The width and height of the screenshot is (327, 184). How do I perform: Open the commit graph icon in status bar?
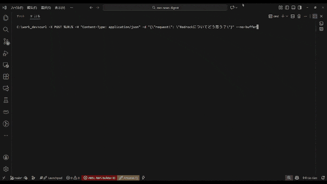pos(33,178)
